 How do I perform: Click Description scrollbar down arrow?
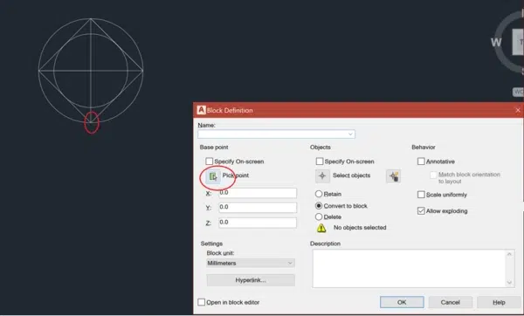pyautogui.click(x=509, y=283)
